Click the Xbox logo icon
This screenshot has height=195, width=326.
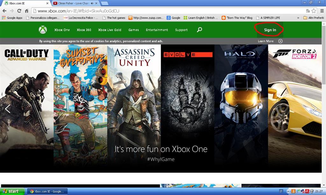pos(43,30)
